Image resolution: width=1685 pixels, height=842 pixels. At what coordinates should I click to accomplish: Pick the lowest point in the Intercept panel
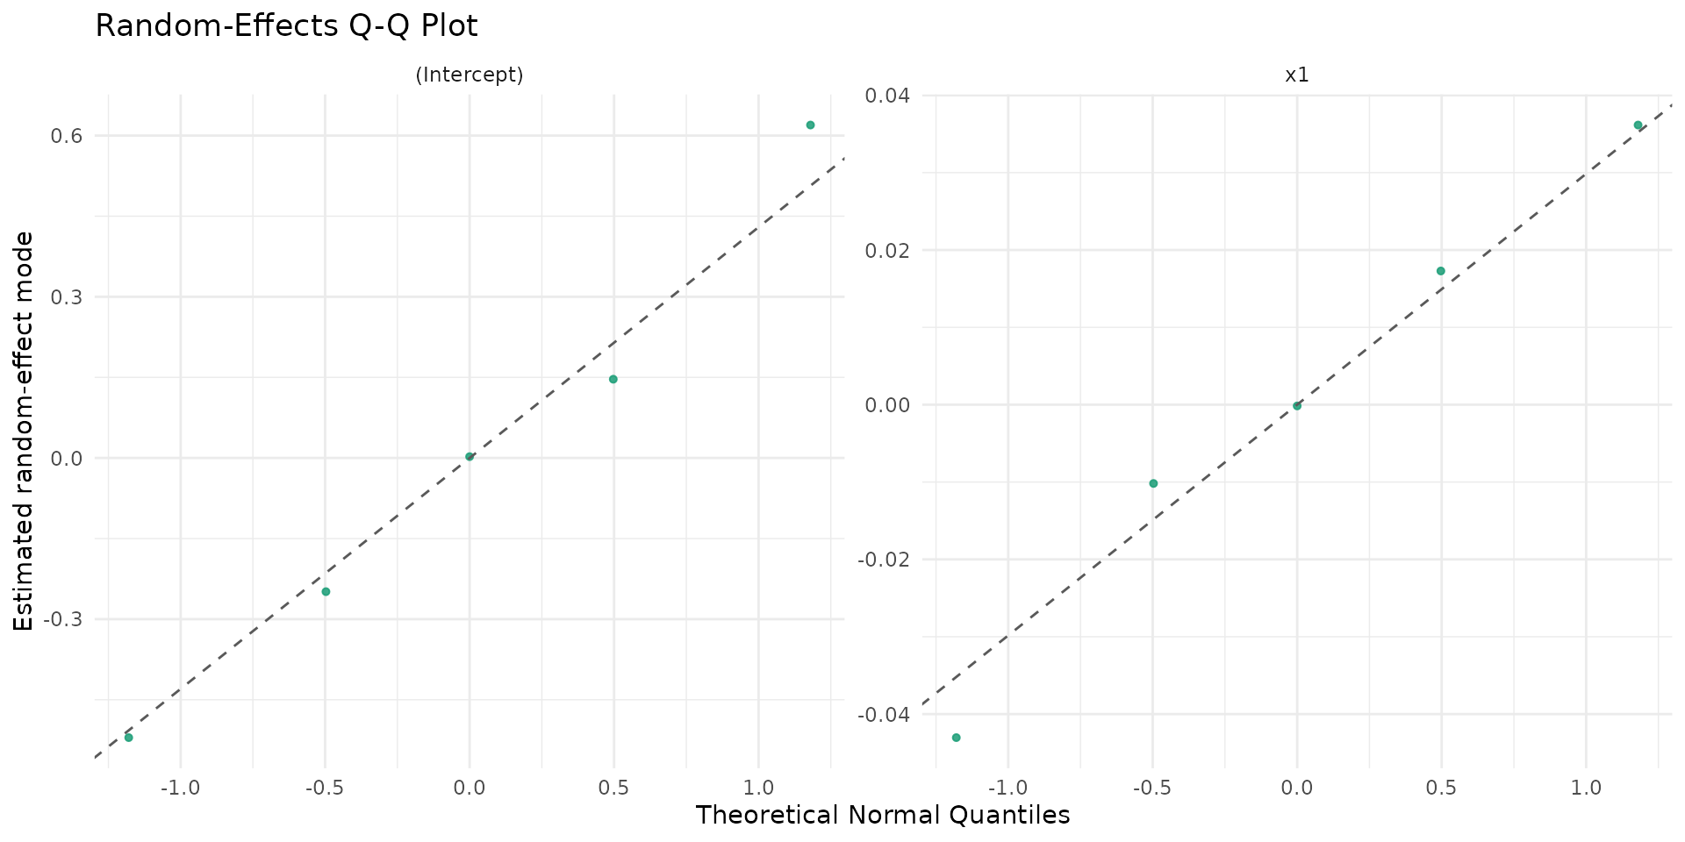coord(129,738)
